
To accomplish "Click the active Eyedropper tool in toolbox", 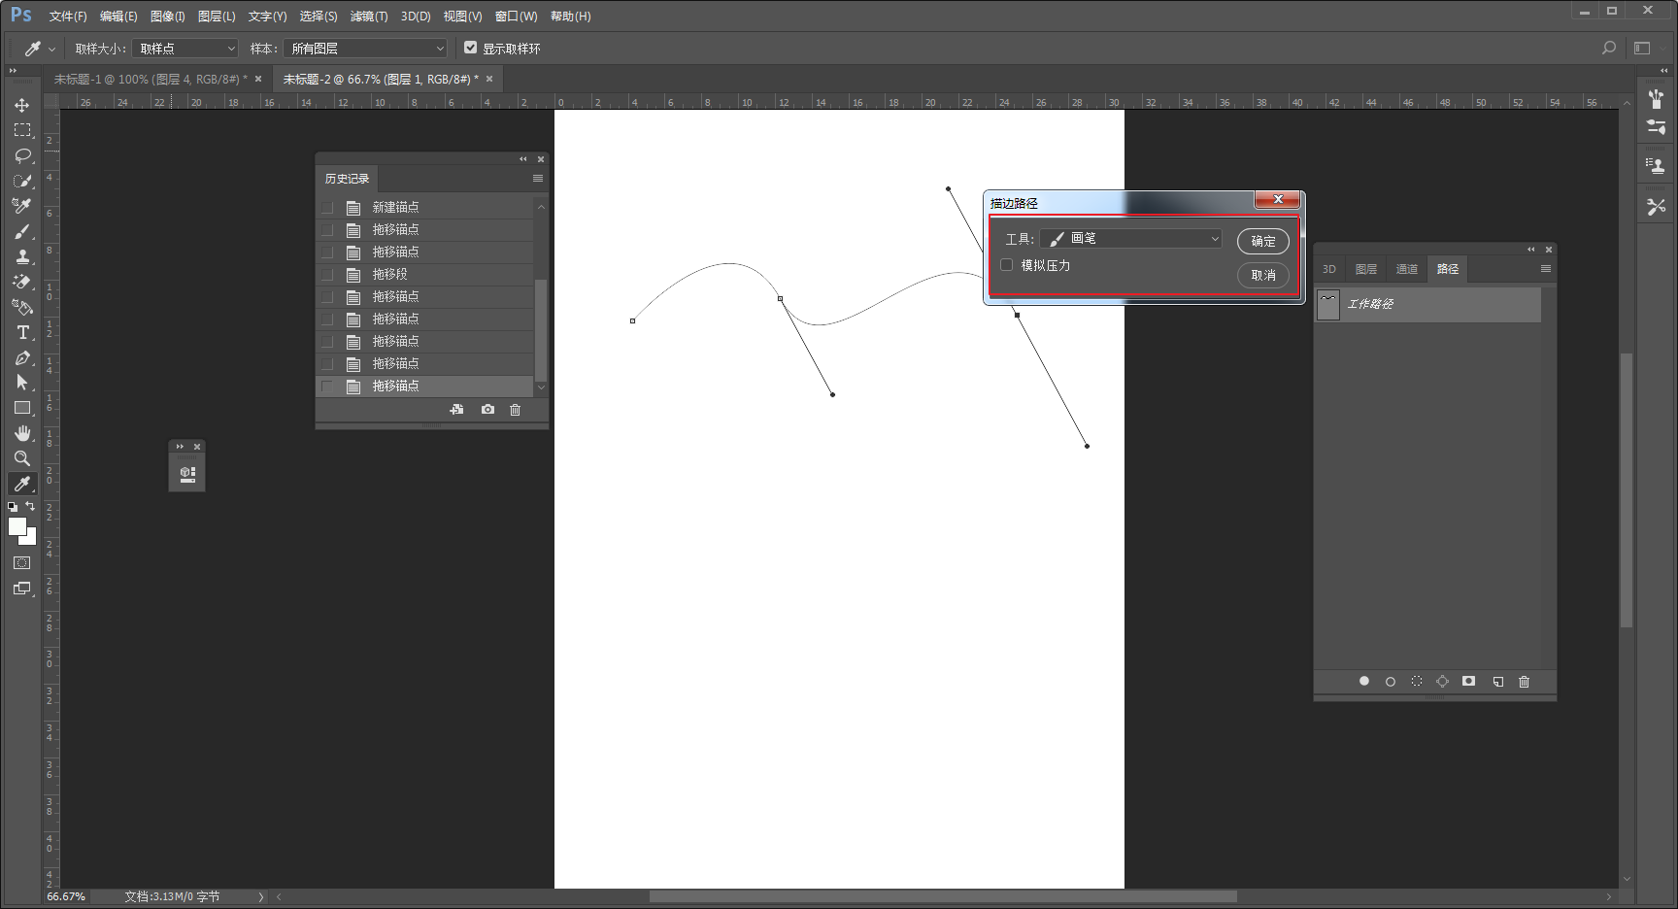I will [x=21, y=484].
